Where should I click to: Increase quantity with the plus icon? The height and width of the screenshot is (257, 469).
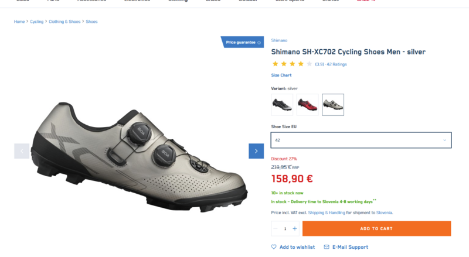pyautogui.click(x=295, y=228)
